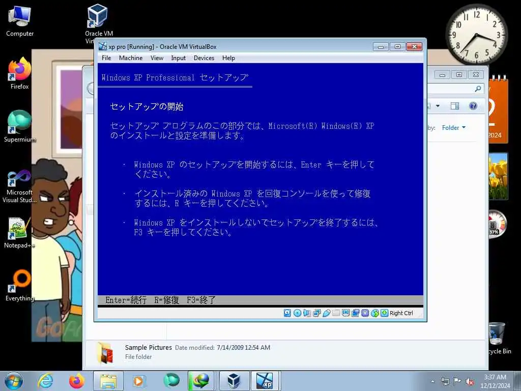Open Explorer help with the question mark icon
Screen dimensions: 521x391
click(473, 106)
